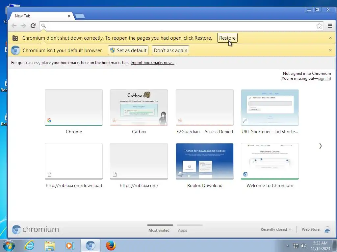Viewport: 337px width, 252px height.
Task: Open the clock showing 5:22 AM
Action: (x=320, y=246)
